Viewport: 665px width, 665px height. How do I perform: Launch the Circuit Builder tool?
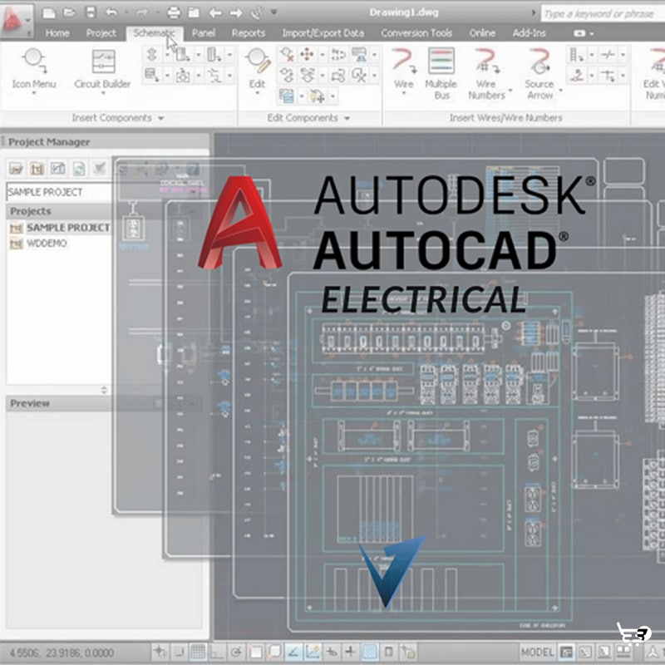(x=102, y=69)
